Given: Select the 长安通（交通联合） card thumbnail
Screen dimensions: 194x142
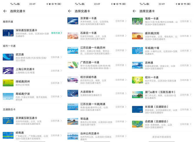Looking at the screenshot, I should pos(138,109).
